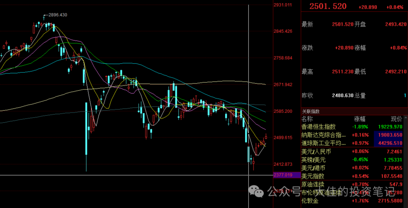Select the 香港恒生指数 row
The image size is (408, 208).
click(354, 127)
